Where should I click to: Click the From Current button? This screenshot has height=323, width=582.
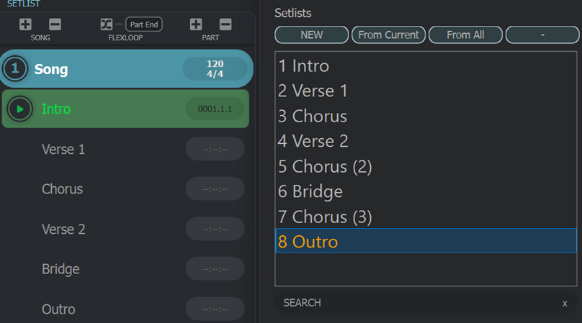click(388, 35)
